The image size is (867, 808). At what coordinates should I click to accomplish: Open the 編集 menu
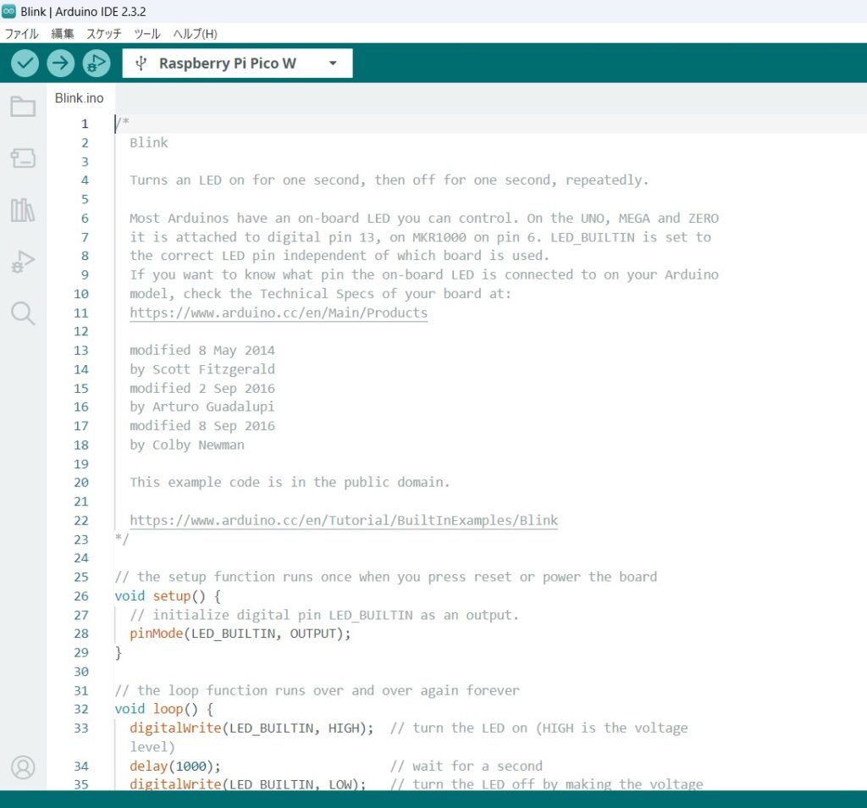click(63, 34)
